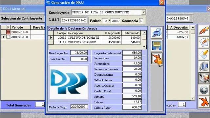Click the 600.67 A Depositar cell
210x118 pixels.
tap(178, 37)
